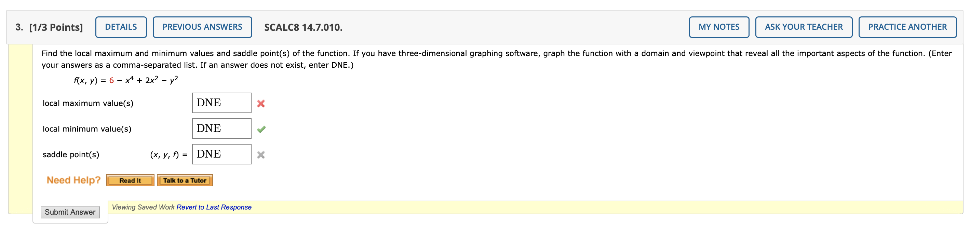Click the red 6 in the function formula
970x229 pixels.
pos(111,80)
